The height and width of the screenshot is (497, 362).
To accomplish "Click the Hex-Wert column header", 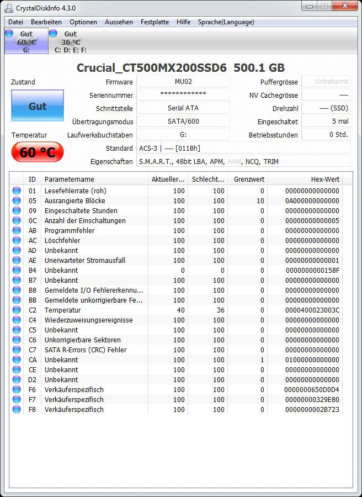I will (305, 179).
